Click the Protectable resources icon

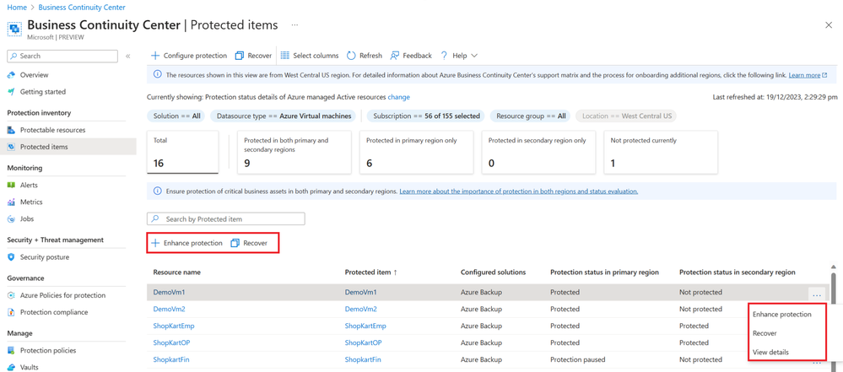11,130
